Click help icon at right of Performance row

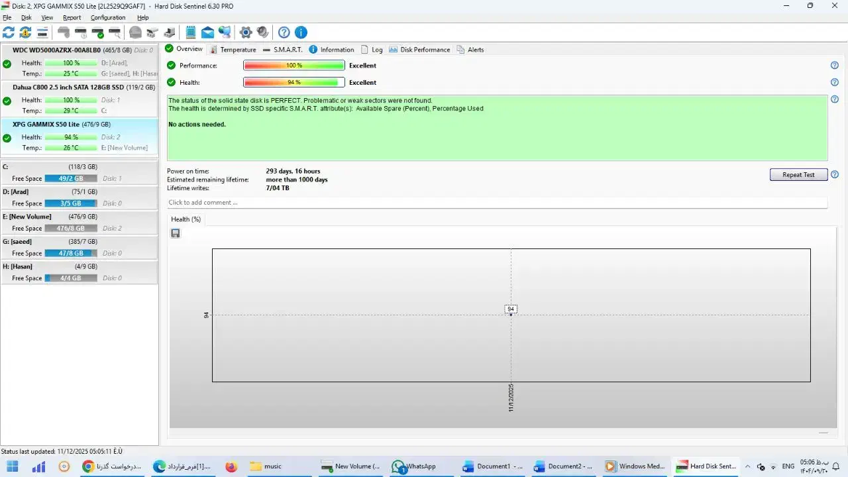[835, 66]
